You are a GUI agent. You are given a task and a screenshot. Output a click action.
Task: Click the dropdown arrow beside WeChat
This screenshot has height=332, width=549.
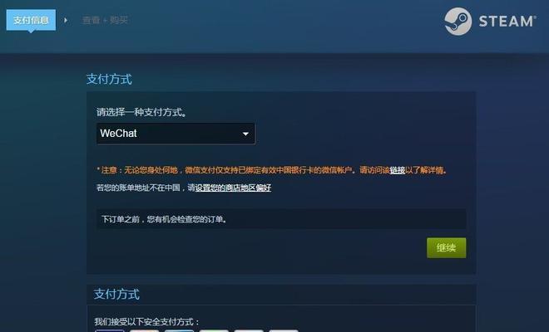click(245, 134)
